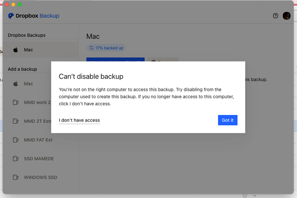Select the MMD 2T Ext drive icon
Screen dimensions: 297x198
click(16, 121)
